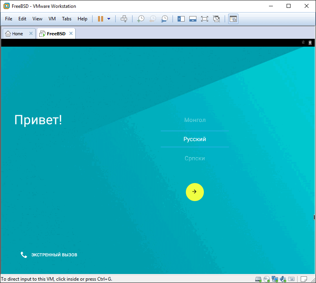Open the snapshot manager
The image size is (316, 283).
click(164, 19)
